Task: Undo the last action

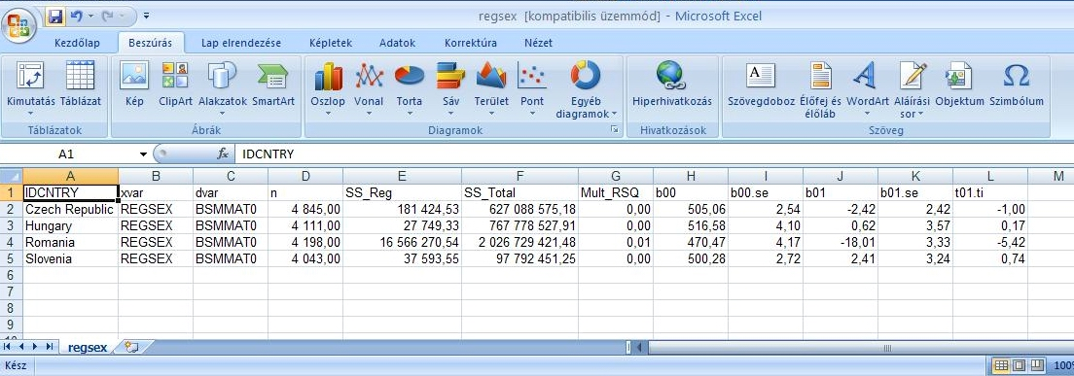Action: click(x=77, y=16)
